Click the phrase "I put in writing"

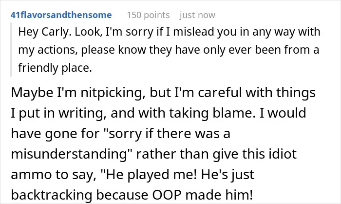pyautogui.click(x=59, y=113)
